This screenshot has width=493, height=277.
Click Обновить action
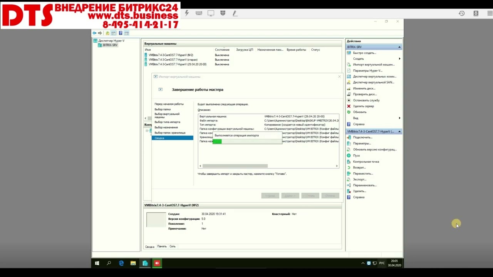(360, 112)
